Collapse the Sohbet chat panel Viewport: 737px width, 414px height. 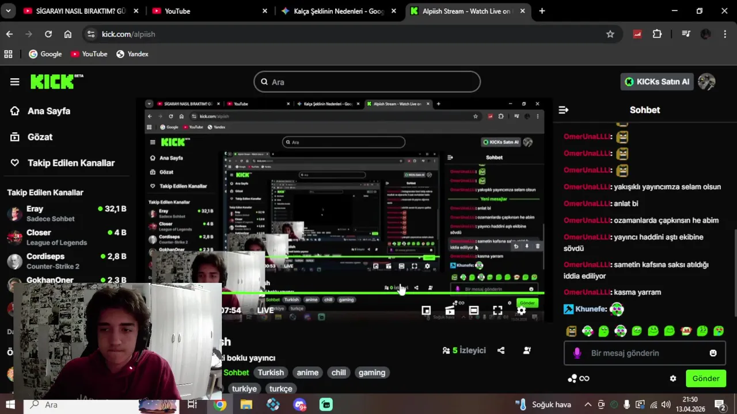tap(563, 110)
